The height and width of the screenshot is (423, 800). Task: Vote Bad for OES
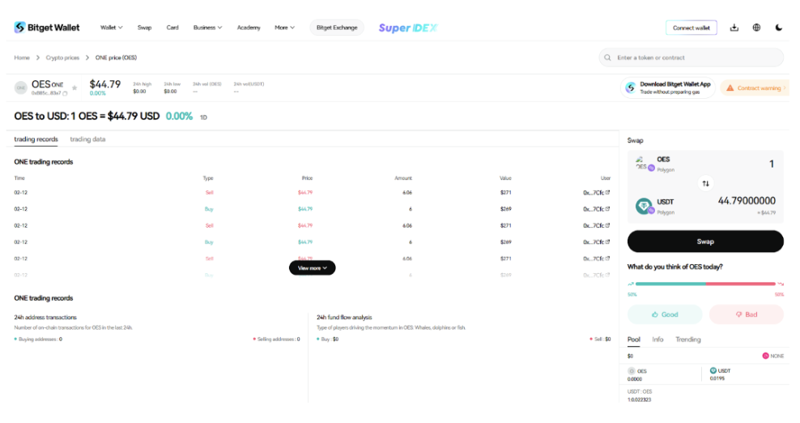pos(747,314)
